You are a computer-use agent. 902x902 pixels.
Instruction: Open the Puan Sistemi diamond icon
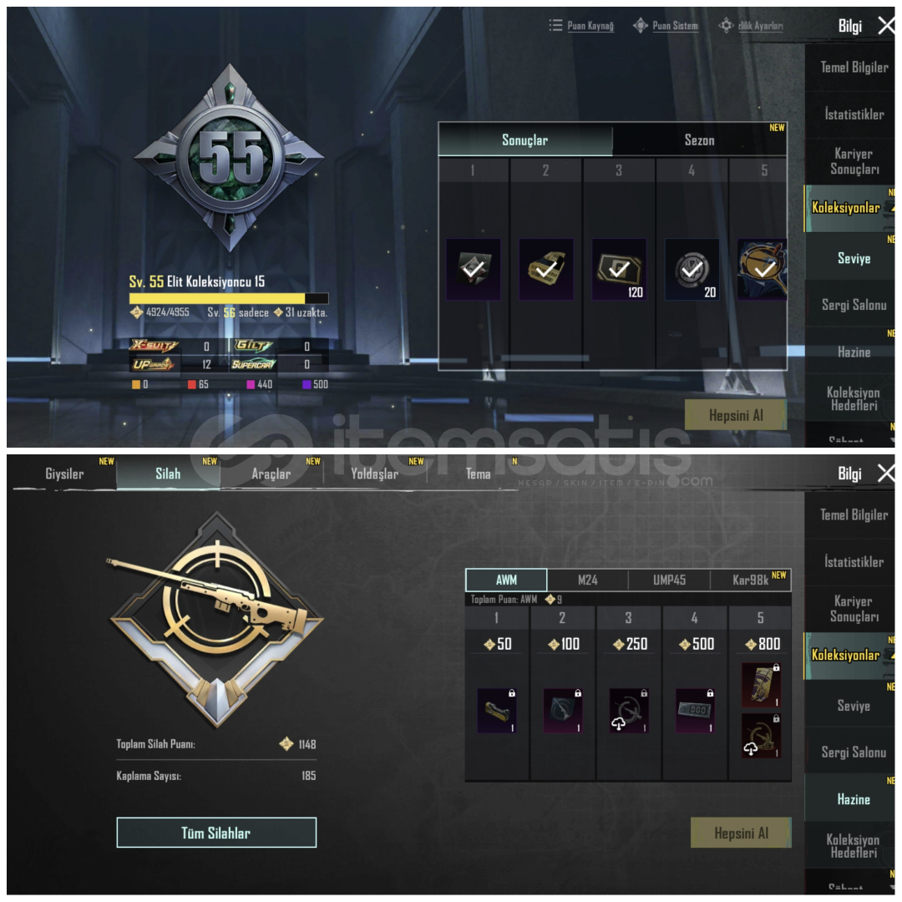[x=641, y=25]
